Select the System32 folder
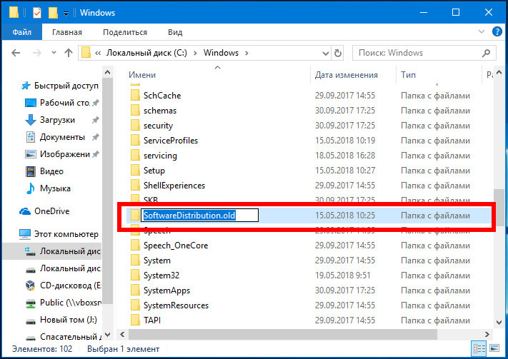This screenshot has width=508, height=359. pos(161,275)
